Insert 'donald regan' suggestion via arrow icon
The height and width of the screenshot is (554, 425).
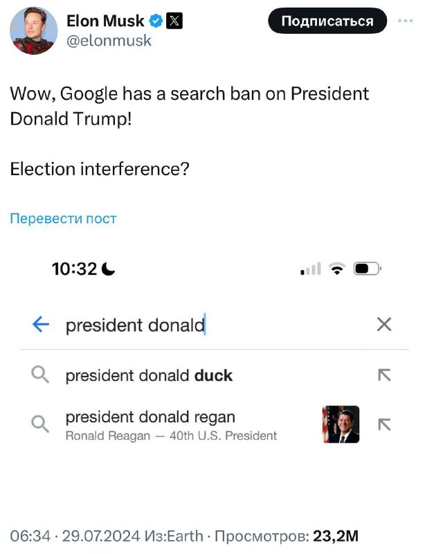point(383,425)
